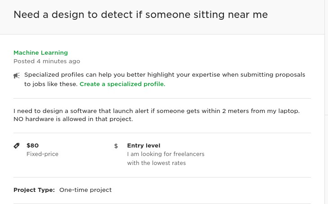Click Create a specialized profile link

(122, 84)
